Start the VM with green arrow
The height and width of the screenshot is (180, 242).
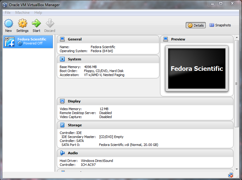[36, 23]
